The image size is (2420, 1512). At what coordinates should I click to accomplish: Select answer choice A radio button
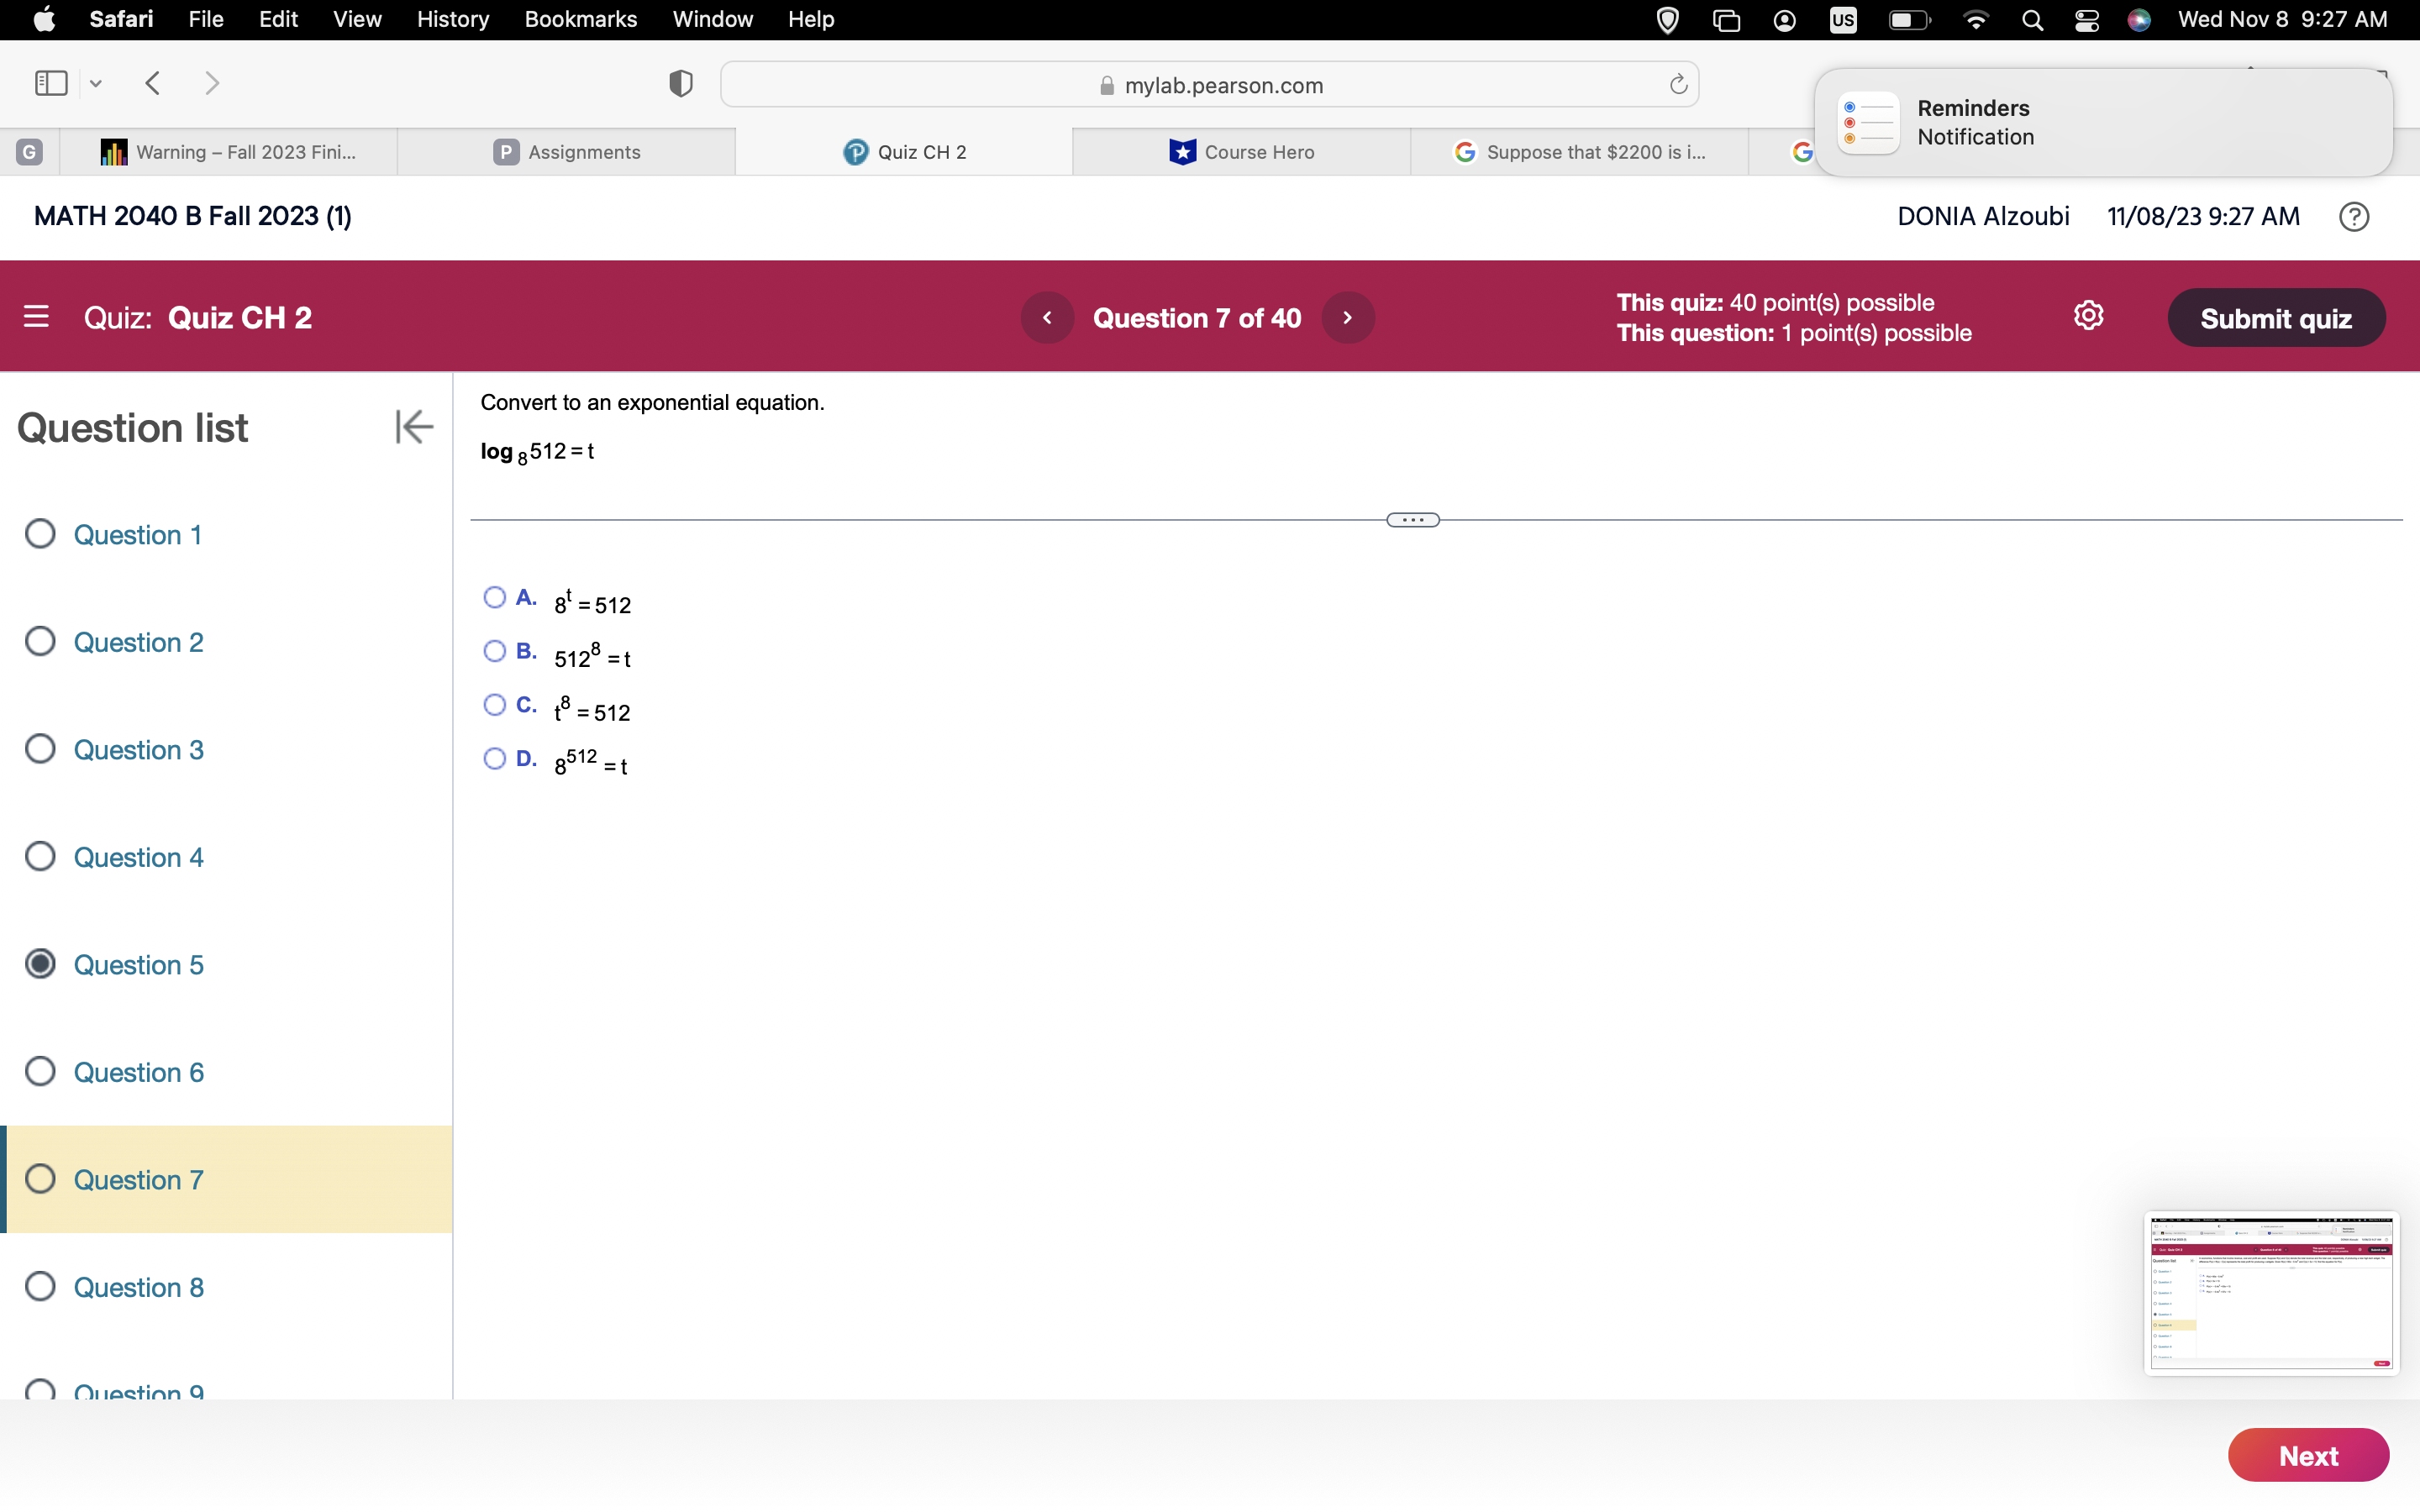click(x=495, y=597)
